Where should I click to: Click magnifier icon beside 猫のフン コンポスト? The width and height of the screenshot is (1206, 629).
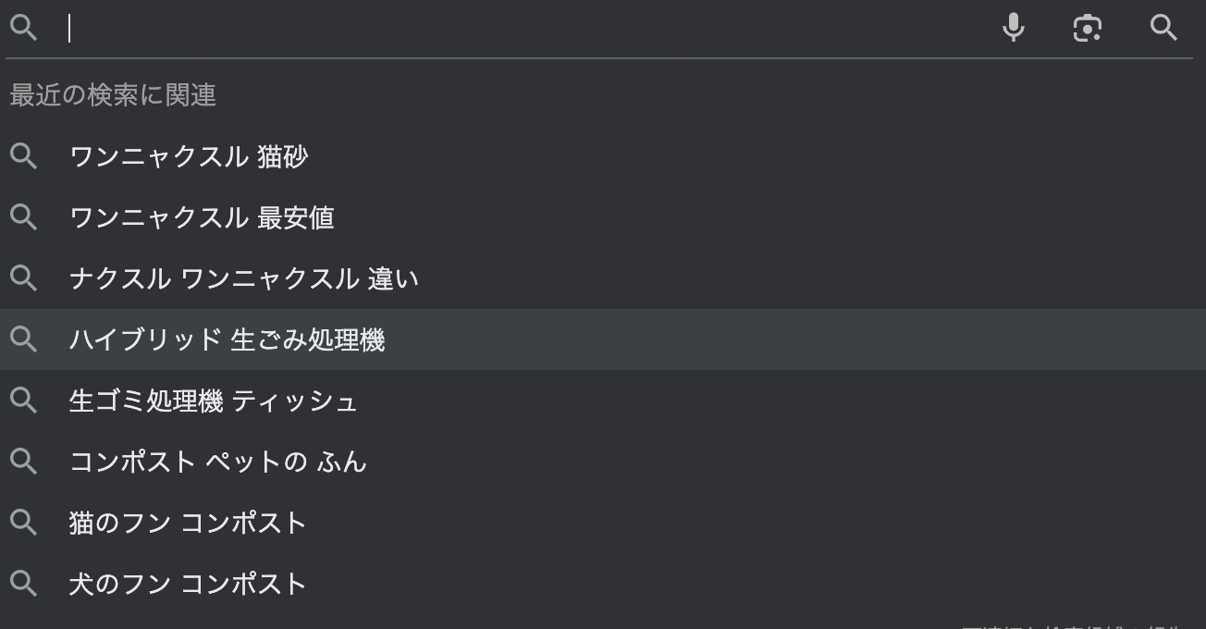coord(23,523)
